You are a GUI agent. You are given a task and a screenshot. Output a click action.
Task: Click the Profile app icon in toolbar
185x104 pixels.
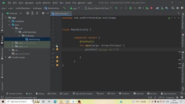click(140, 8)
